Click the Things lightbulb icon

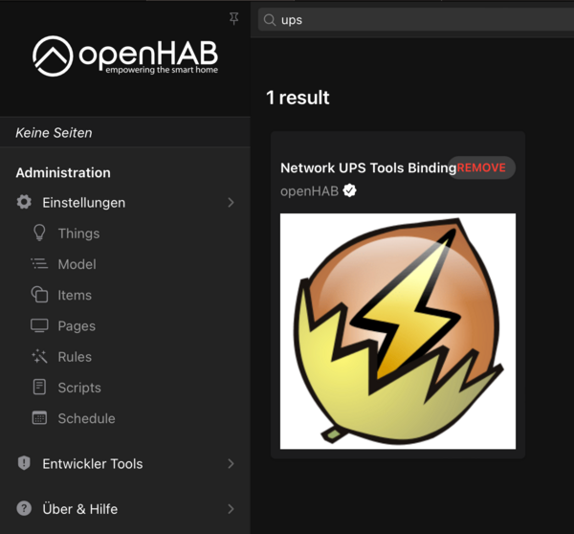click(x=39, y=233)
